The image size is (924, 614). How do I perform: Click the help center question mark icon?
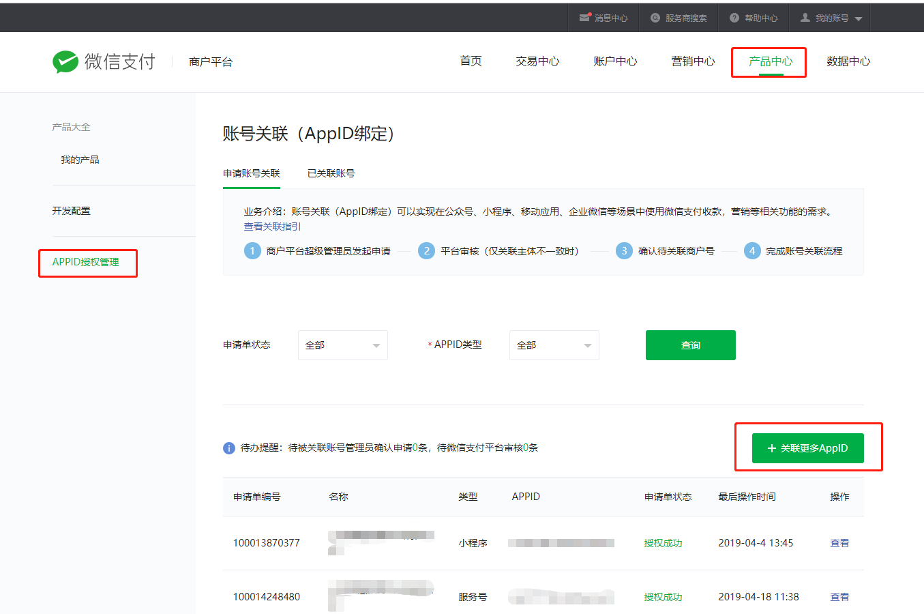click(734, 18)
